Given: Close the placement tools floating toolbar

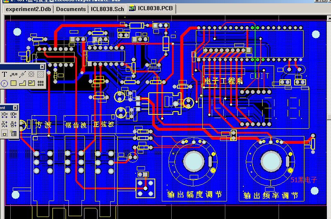Looking at the screenshot, I should (42, 67).
